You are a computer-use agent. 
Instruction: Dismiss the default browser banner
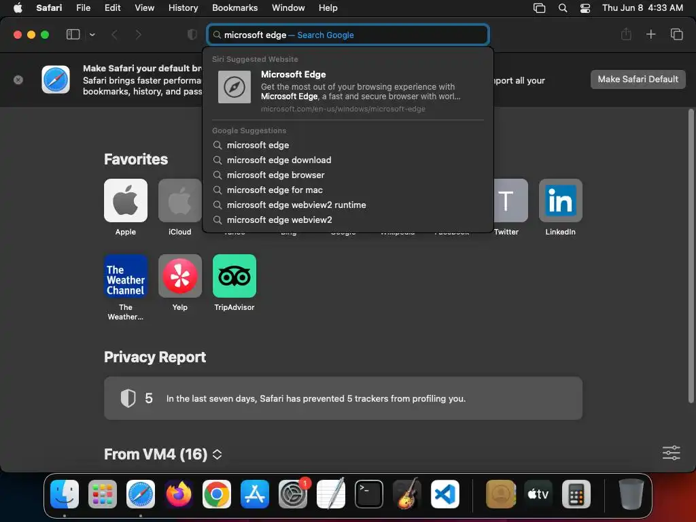pos(18,80)
